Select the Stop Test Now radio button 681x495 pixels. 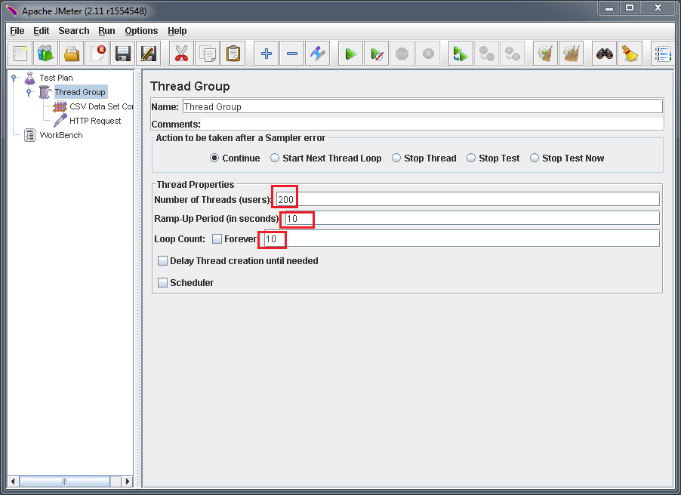(535, 158)
